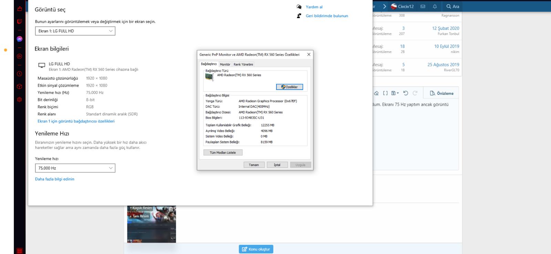The width and height of the screenshot is (551, 254).
Task: Click the Konu oluştur button
Action: coord(256,249)
